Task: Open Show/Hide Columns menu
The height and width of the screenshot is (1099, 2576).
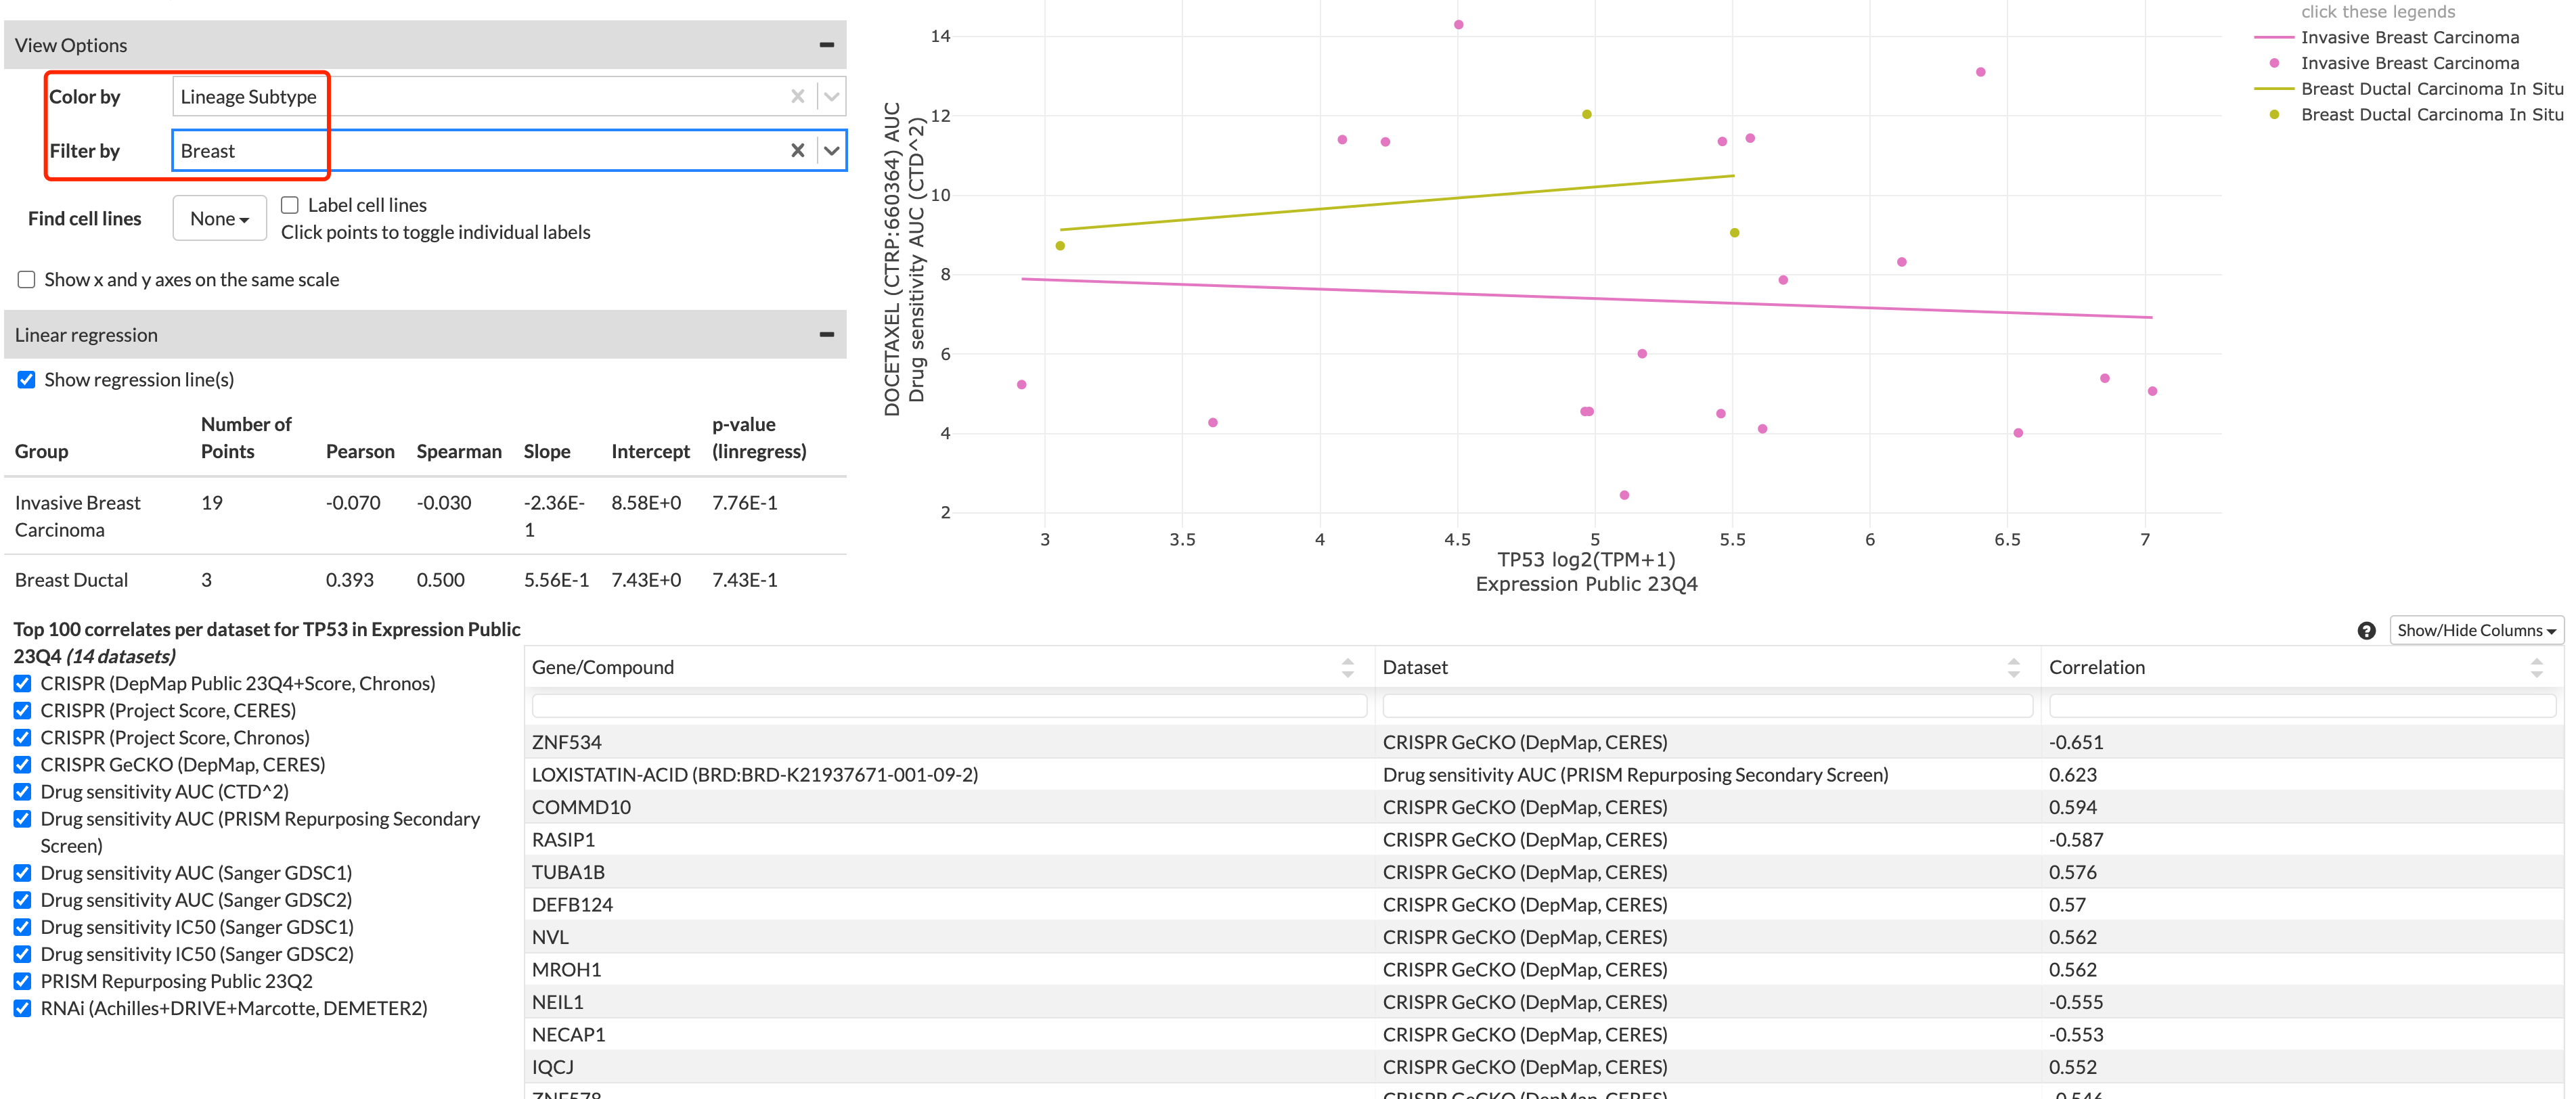Action: (2475, 631)
